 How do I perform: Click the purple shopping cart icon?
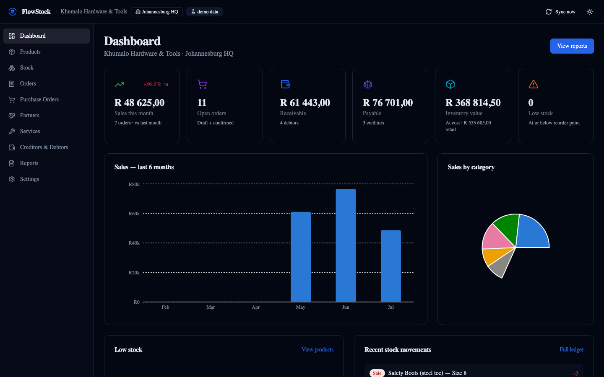pos(202,84)
